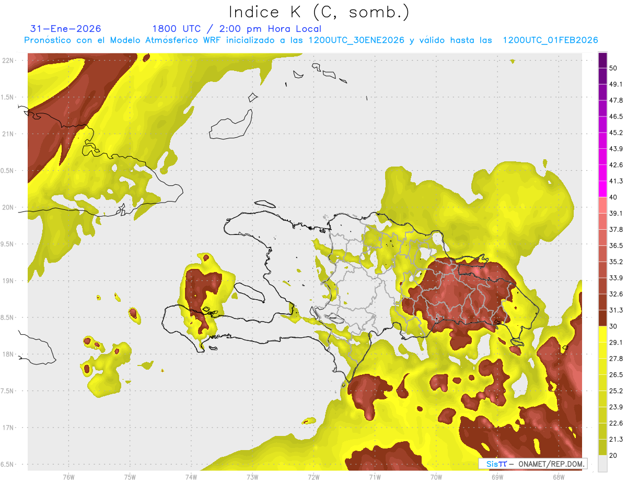Click the dark purple swatch at the top of the color scale
Image resolution: width=627 pixels, height=484 pixels.
coord(603,60)
